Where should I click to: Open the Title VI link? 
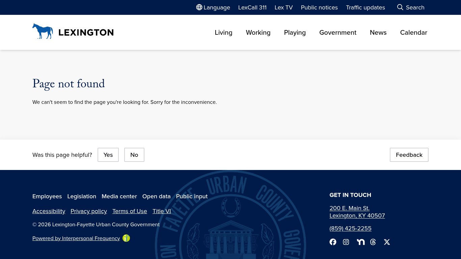[x=162, y=211]
